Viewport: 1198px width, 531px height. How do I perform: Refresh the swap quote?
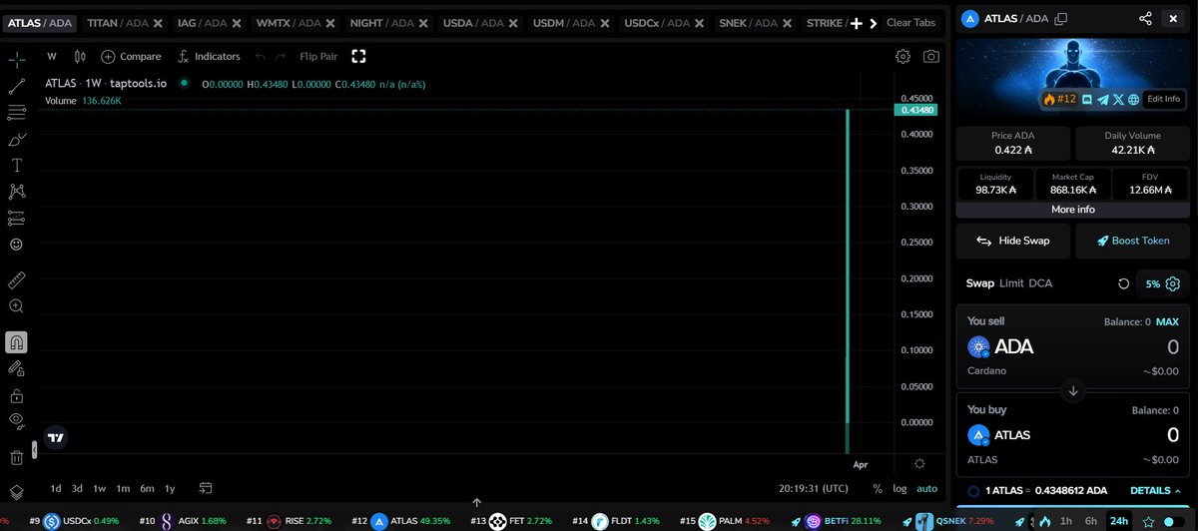pos(1123,283)
